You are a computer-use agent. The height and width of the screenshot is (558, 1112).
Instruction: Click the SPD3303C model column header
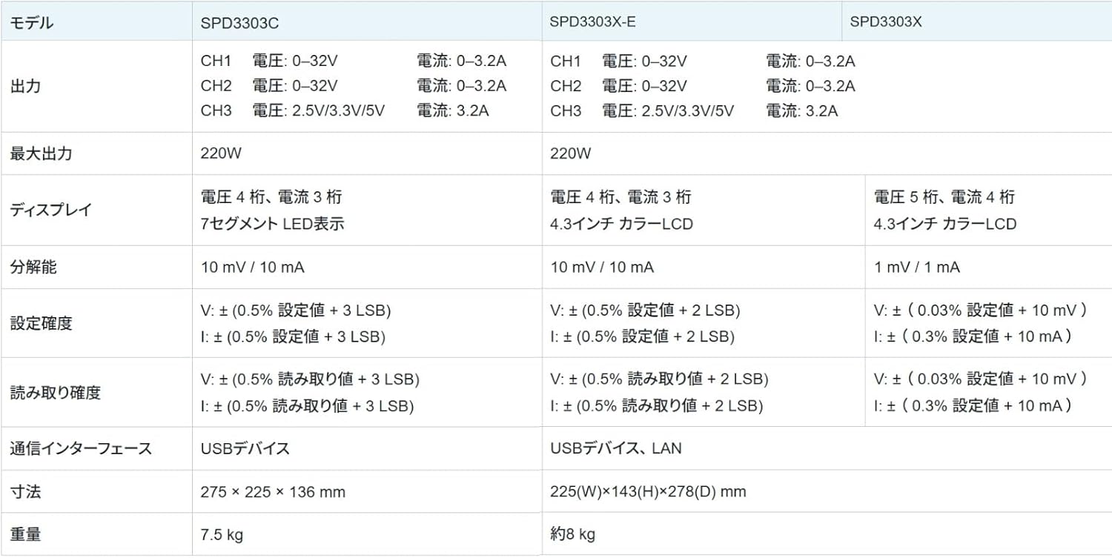point(239,23)
